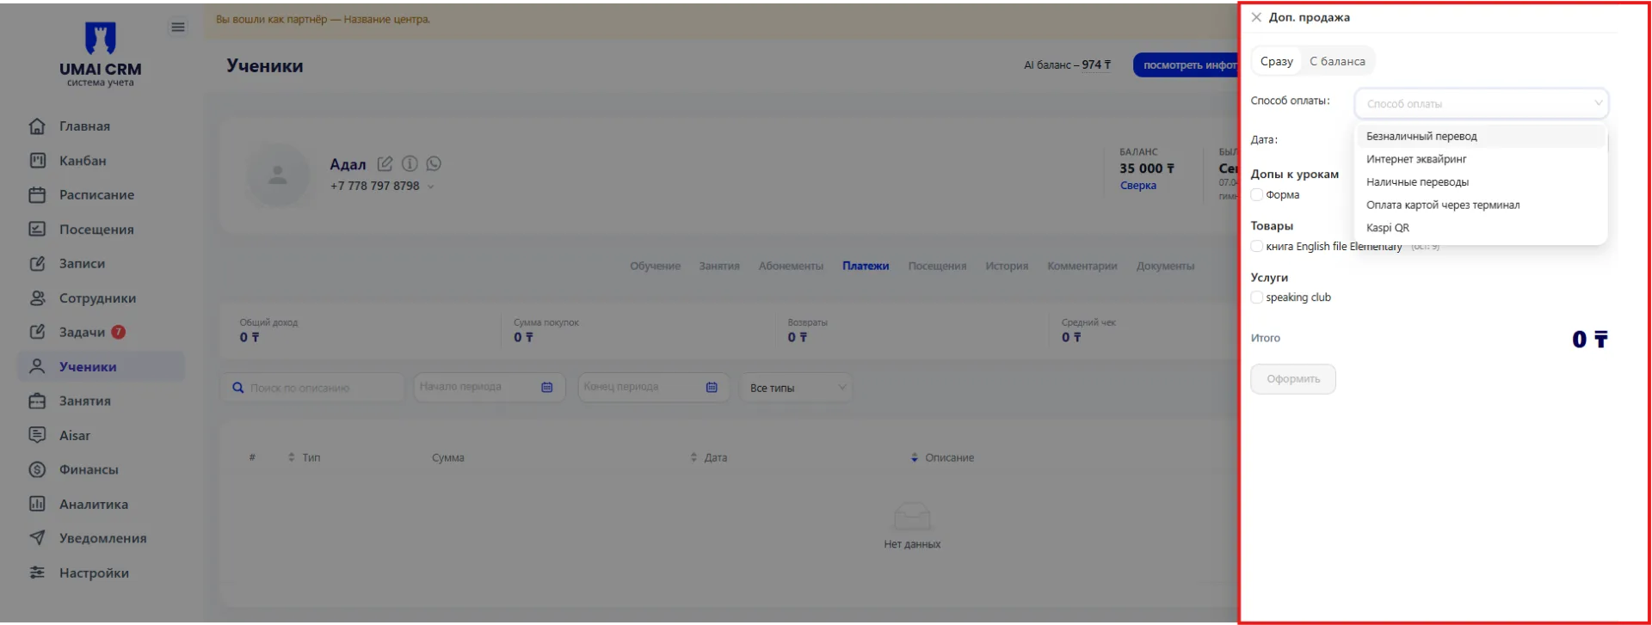The image size is (1652, 625).
Task: Click the Конец периода date field
Action: (x=653, y=388)
